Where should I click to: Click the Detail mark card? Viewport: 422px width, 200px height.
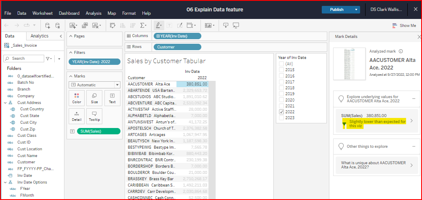[77, 115]
